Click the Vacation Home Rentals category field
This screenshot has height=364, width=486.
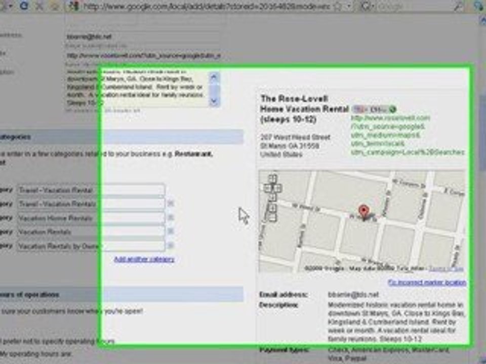point(91,218)
